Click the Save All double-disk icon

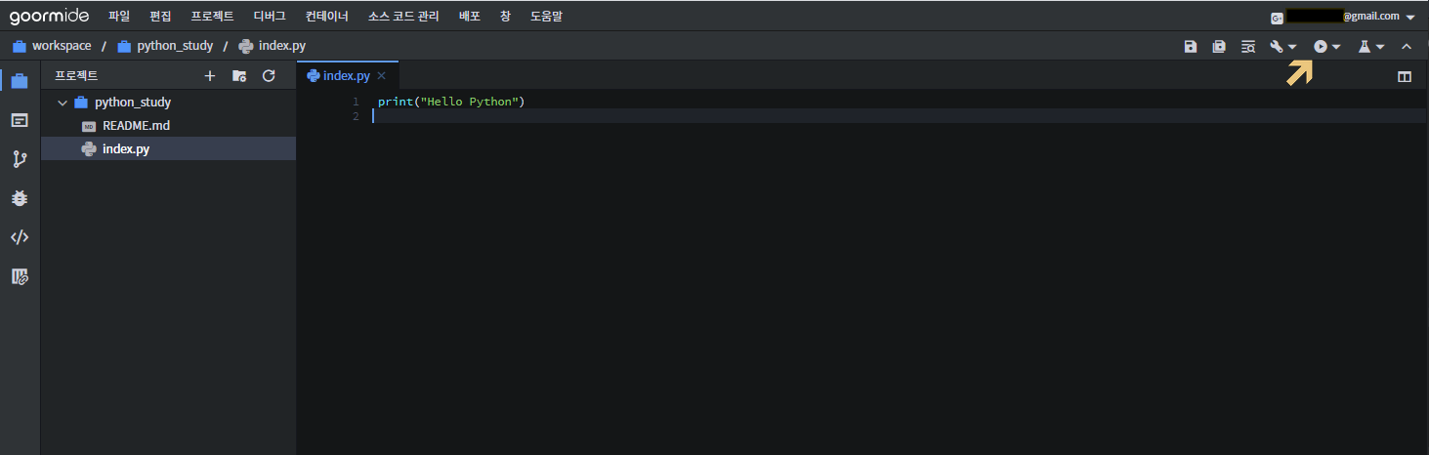point(1219,46)
